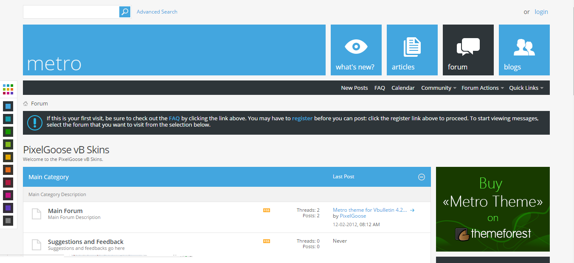Viewport: 574px width, 263px height.
Task: Open New Posts in navigation bar
Action: pos(354,88)
